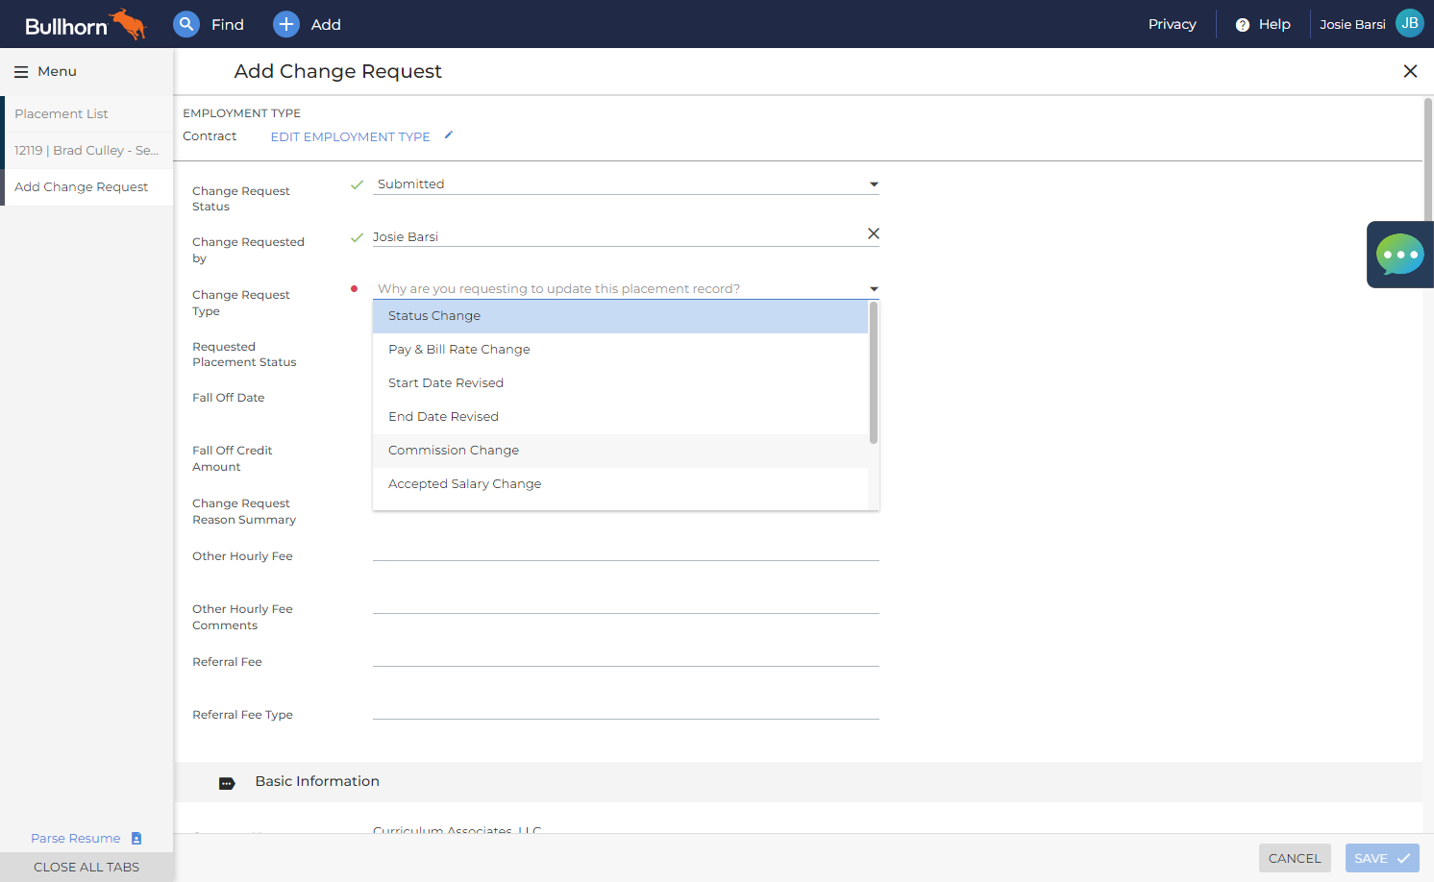
Task: Click the Change Requested by field value
Action: 406,236
